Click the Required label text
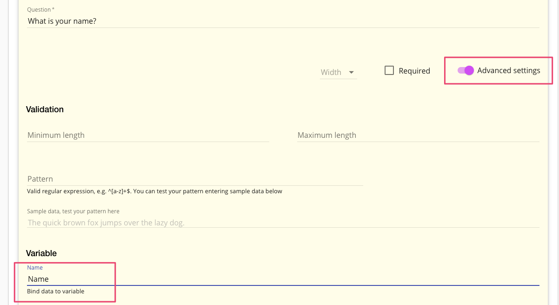Viewport: 559px width, 305px height. (414, 71)
